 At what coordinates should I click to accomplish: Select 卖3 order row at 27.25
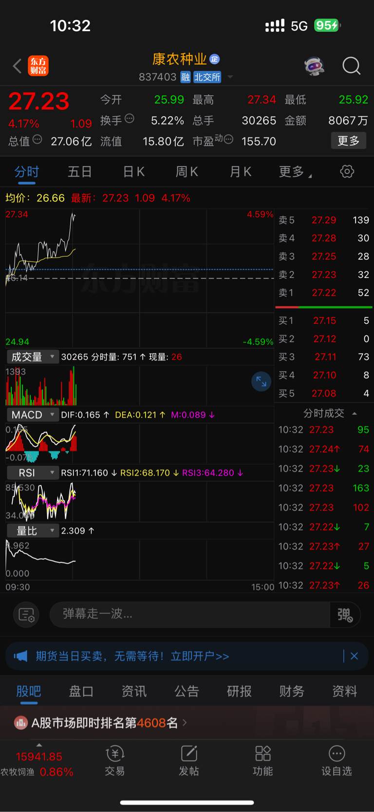pyautogui.click(x=324, y=257)
